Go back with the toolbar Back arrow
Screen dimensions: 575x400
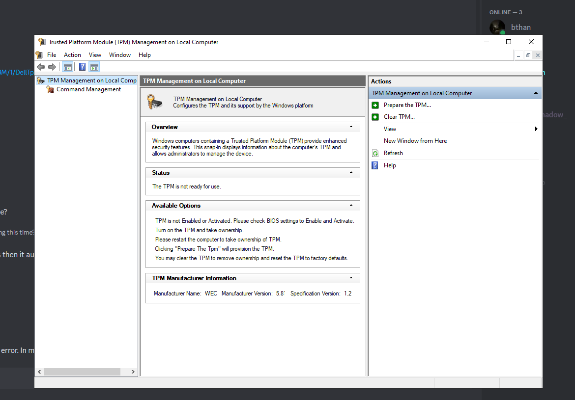coord(41,67)
